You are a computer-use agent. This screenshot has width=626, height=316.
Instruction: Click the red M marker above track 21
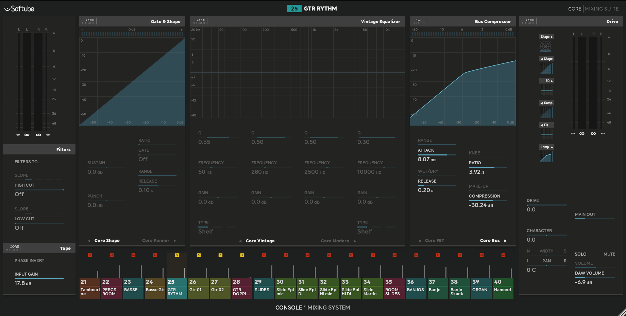pyautogui.click(x=90, y=255)
